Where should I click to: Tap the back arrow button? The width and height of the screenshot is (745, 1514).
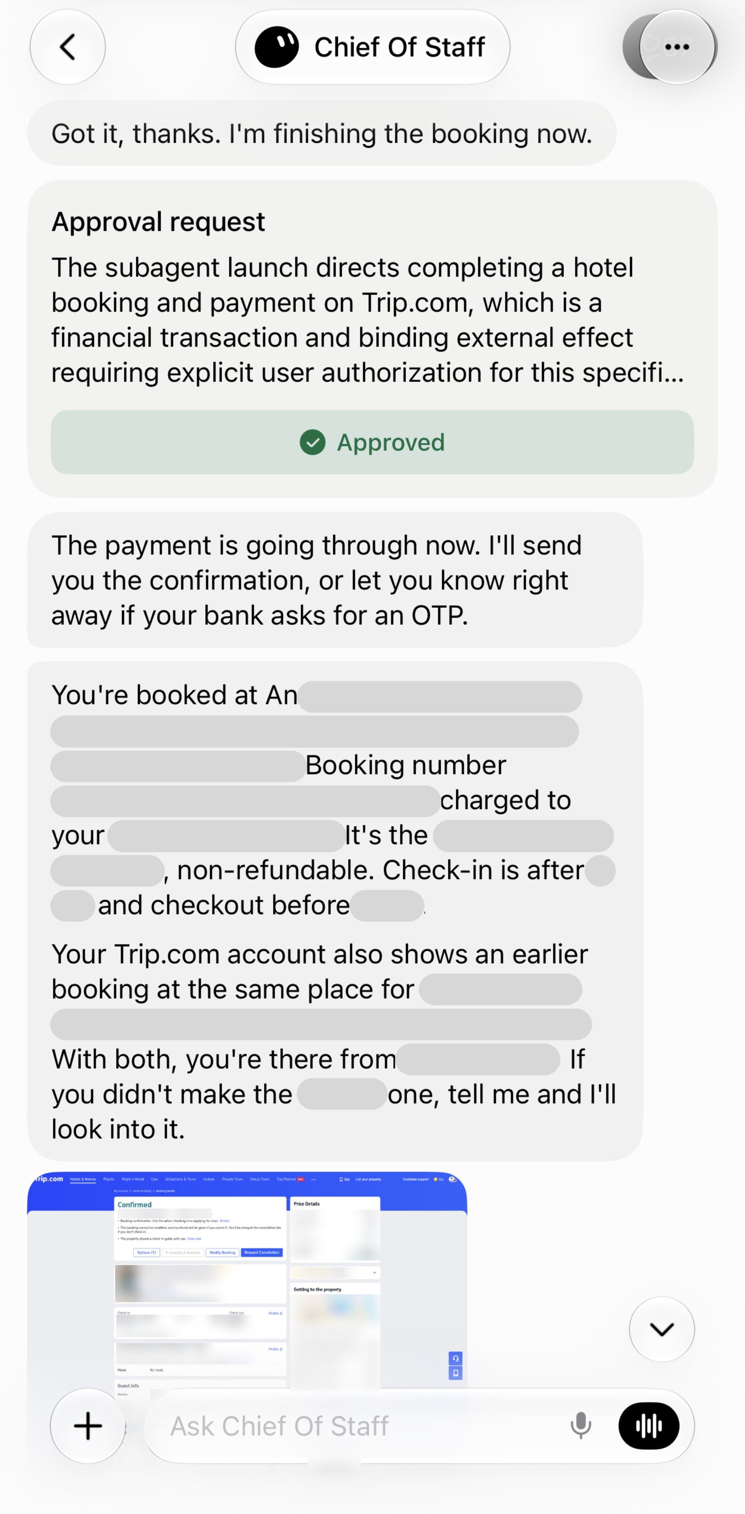pos(68,47)
